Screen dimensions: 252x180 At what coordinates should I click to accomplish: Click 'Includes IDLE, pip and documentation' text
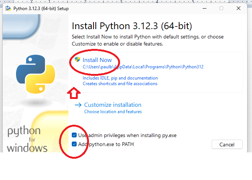pyautogui.click(x=120, y=78)
